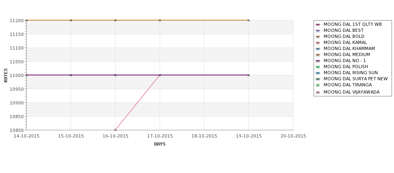Click the MOONG DAL BOLD legend marker

(x=318, y=37)
